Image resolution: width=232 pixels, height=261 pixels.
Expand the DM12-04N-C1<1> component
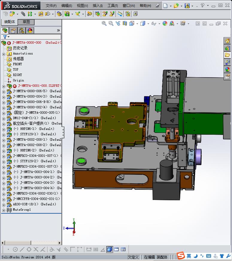4,119
